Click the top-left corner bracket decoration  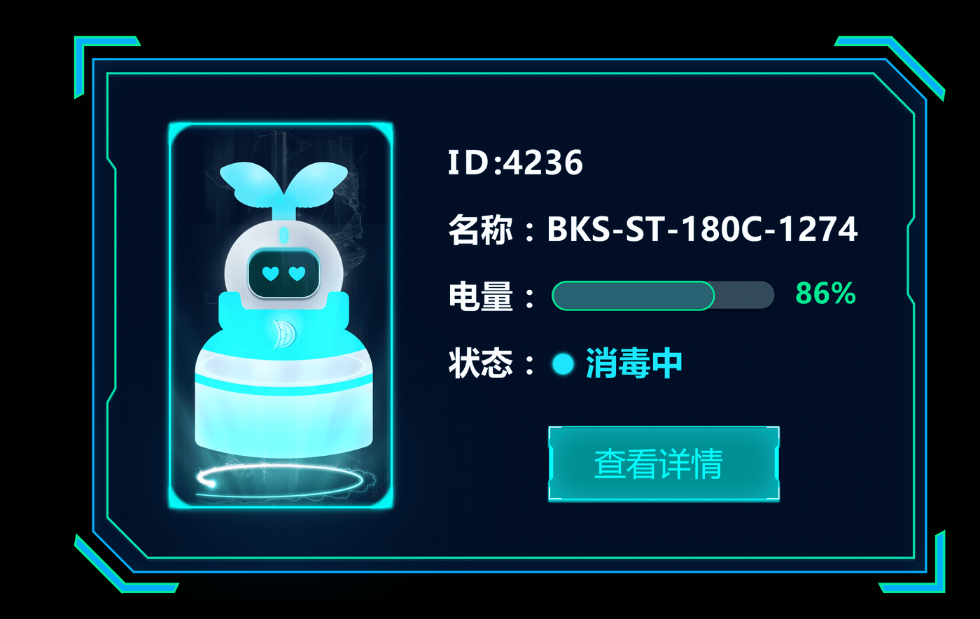click(106, 67)
